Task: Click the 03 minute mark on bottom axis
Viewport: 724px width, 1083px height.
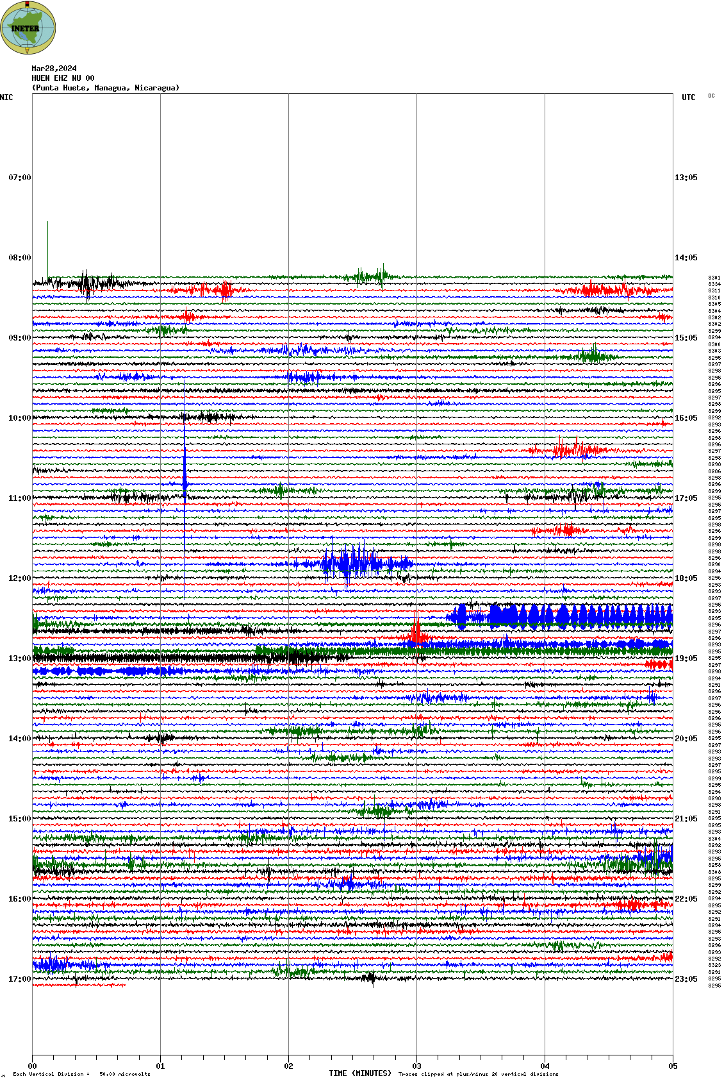Action: 416,1066
